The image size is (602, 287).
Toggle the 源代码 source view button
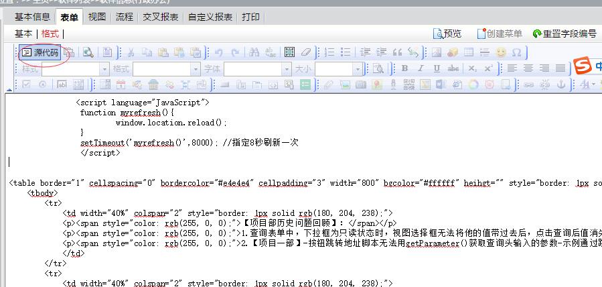click(x=40, y=52)
